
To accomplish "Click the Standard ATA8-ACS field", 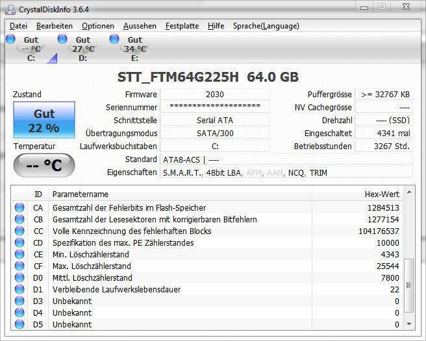I will coord(286,159).
